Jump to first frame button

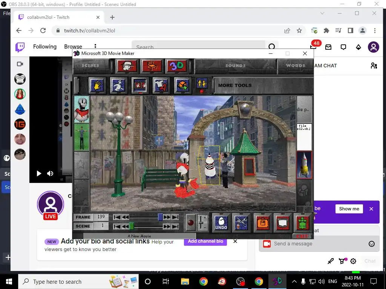[x=117, y=217]
